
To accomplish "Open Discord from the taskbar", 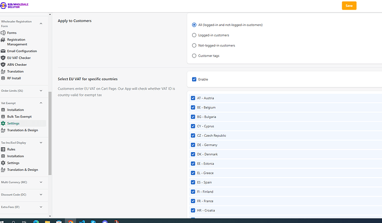I will click(105, 221).
